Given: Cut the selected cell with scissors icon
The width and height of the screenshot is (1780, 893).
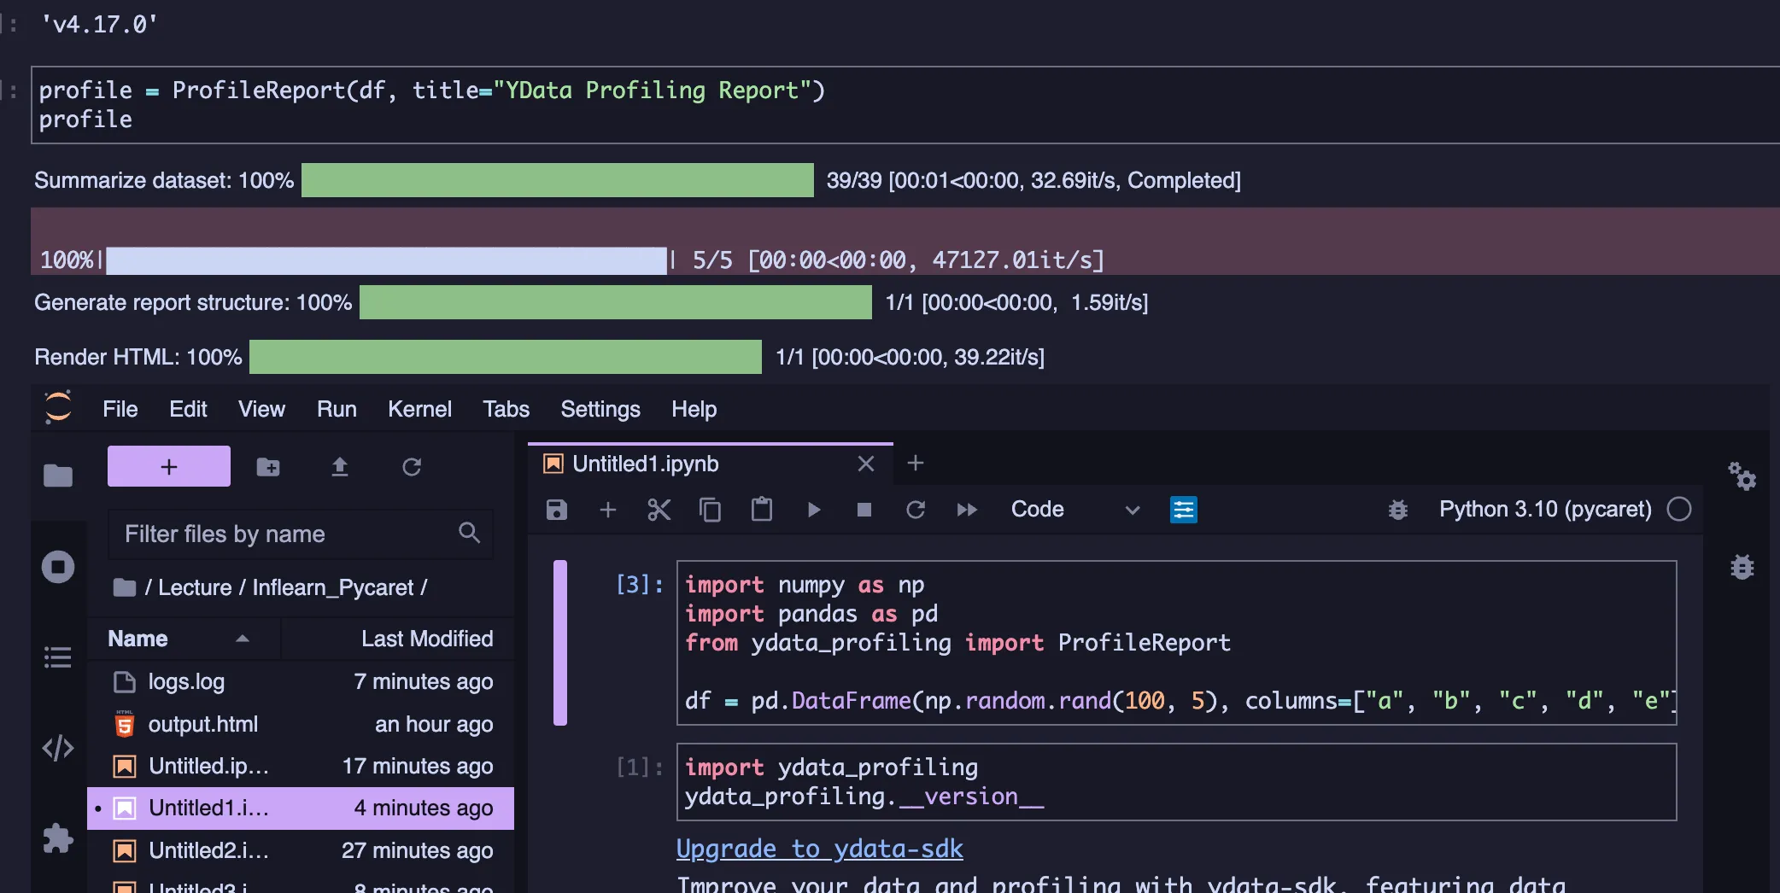Looking at the screenshot, I should coord(659,510).
